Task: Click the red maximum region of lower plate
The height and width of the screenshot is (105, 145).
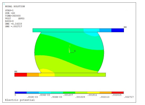Action: tap(21, 75)
